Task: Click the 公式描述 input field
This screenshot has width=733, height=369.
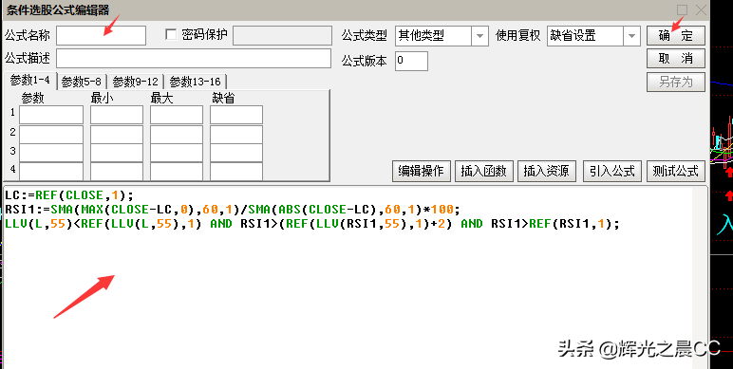Action: [x=194, y=59]
